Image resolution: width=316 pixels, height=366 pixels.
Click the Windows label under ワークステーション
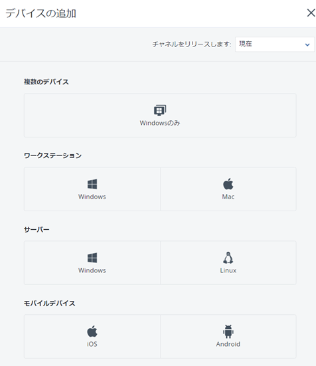(92, 197)
